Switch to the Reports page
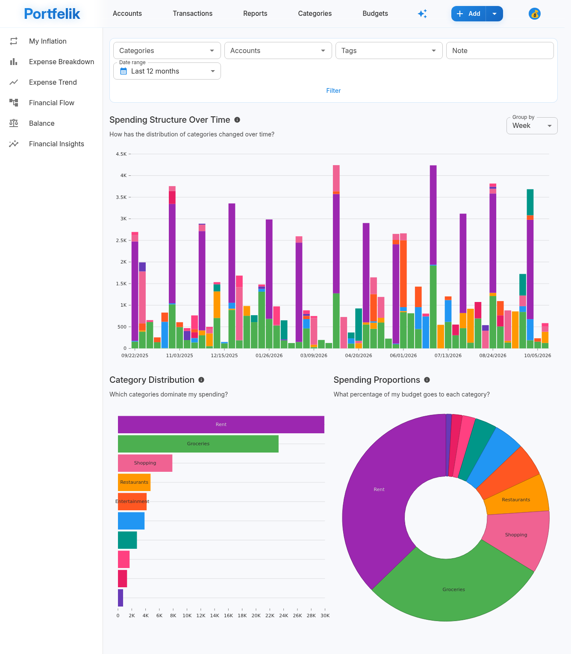The height and width of the screenshot is (654, 571). click(x=255, y=14)
